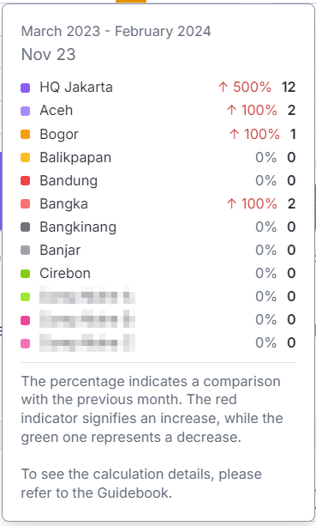Click the light purple Aceh swatch

click(x=26, y=111)
